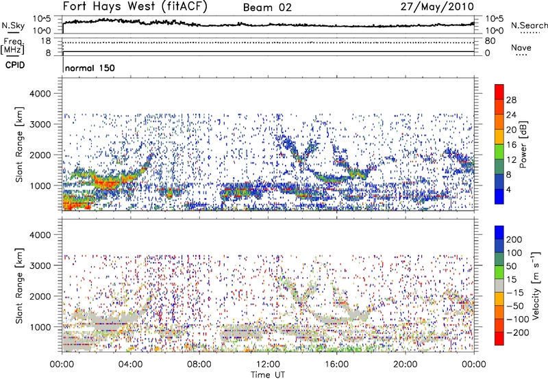This screenshot has height=379, width=548.
Task: Click the 'Velocity [m s-1]' color bar label
Action: click(536, 285)
